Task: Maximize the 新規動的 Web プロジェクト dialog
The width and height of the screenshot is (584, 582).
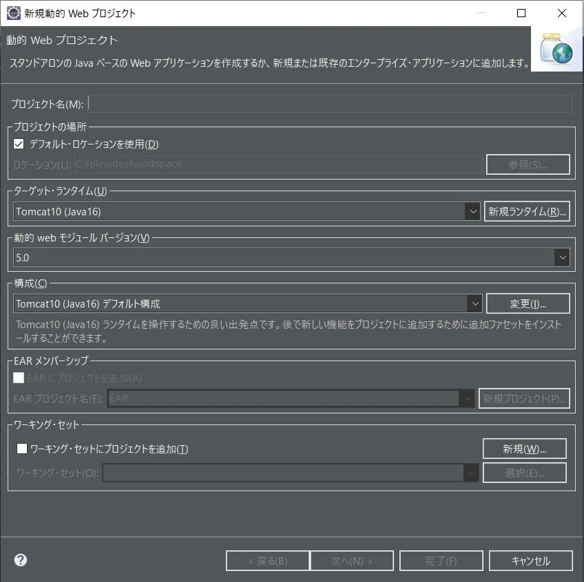Action: point(521,13)
